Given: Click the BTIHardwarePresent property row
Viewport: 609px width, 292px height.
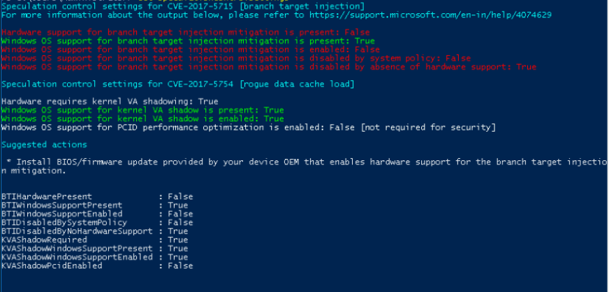Looking at the screenshot, I should coord(97,197).
